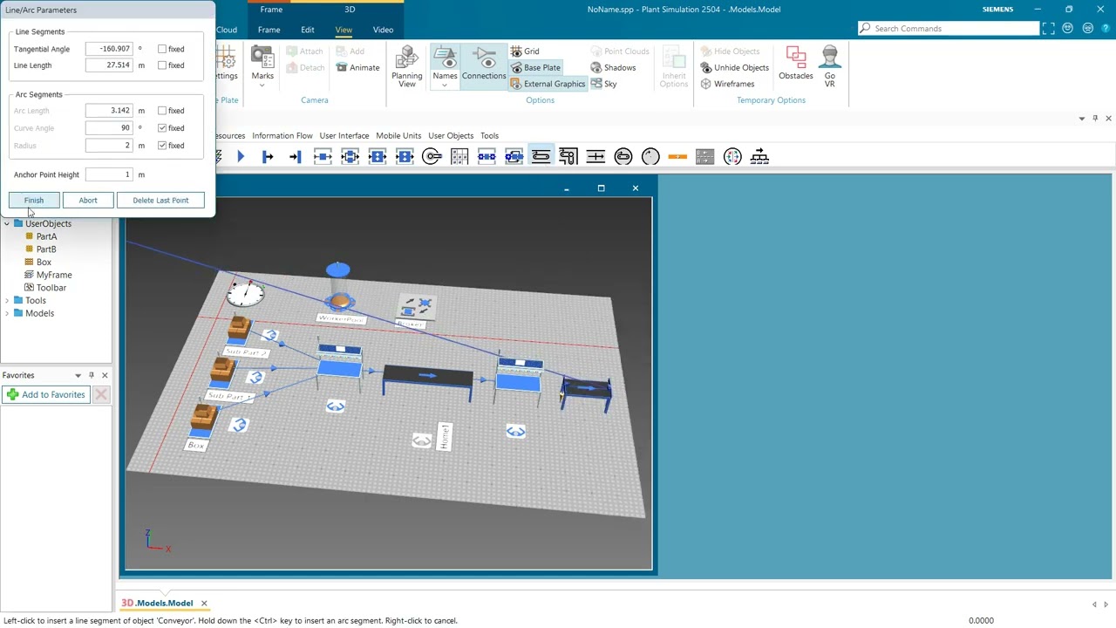Choose the AssemblyStation icon in toolbox
Viewport: 1116px width, 628px height.
377,156
